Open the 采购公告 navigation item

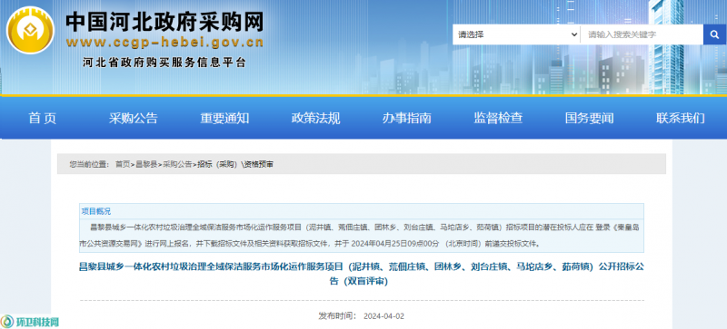134,118
